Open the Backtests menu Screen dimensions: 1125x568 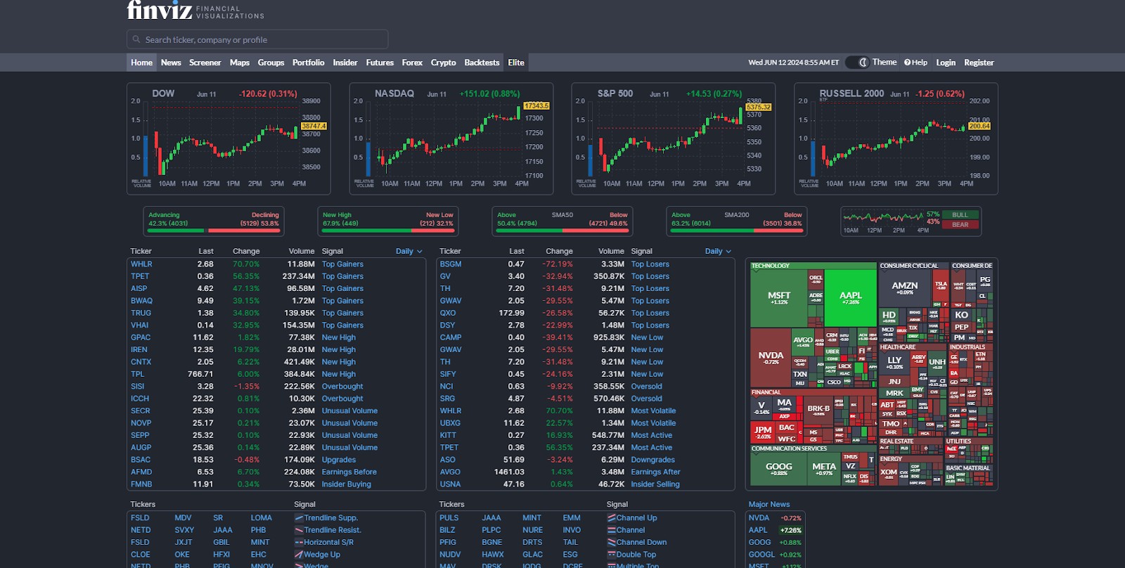coord(482,63)
